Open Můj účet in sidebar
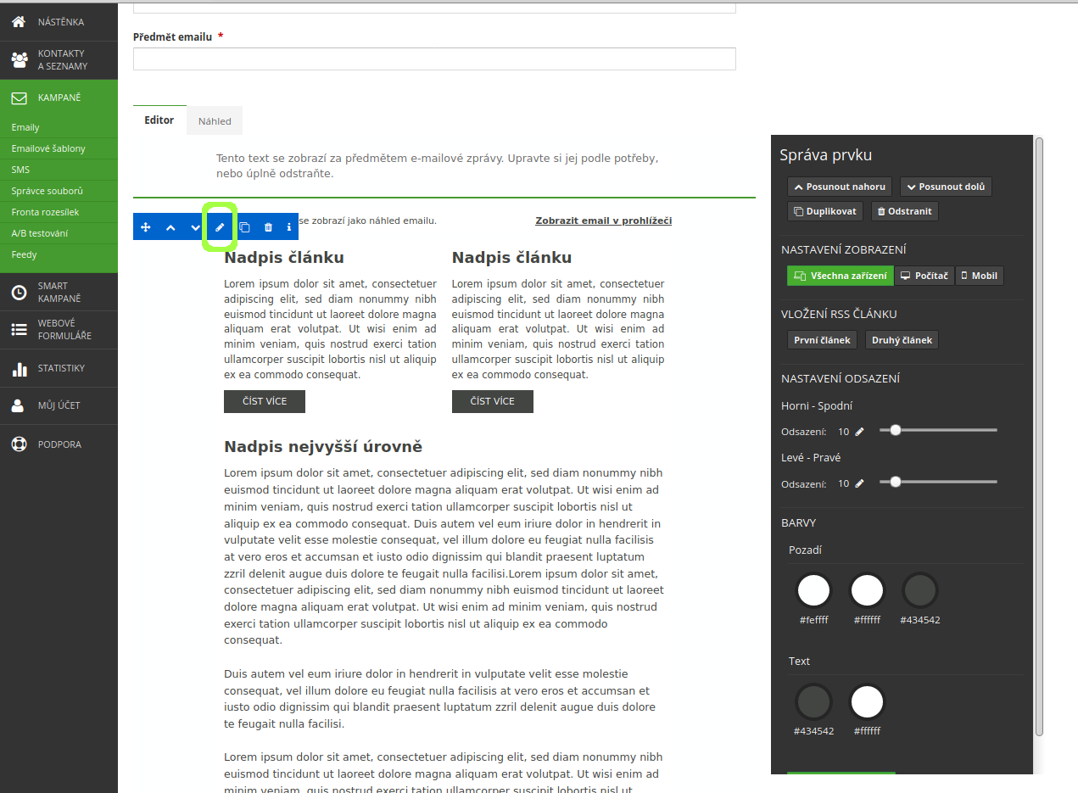1078x793 pixels. pos(59,406)
